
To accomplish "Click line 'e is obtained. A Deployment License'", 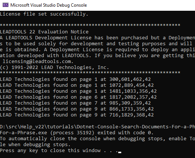I will pos(97,50).
